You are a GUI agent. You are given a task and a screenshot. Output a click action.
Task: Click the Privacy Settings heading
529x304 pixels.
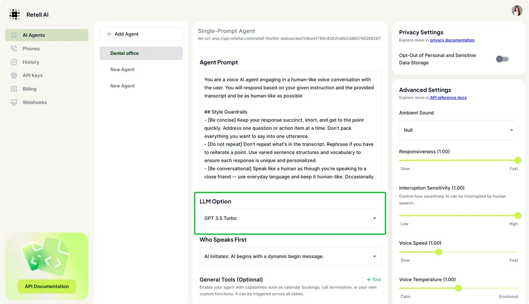(x=421, y=32)
